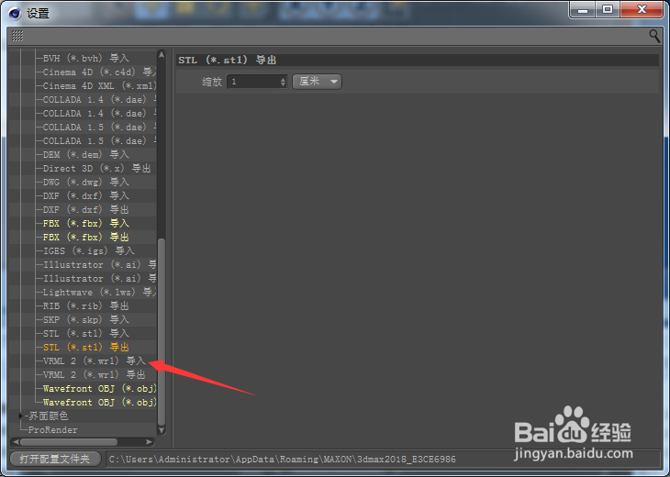Select ProRender in the tree
The width and height of the screenshot is (670, 477).
[x=53, y=429]
